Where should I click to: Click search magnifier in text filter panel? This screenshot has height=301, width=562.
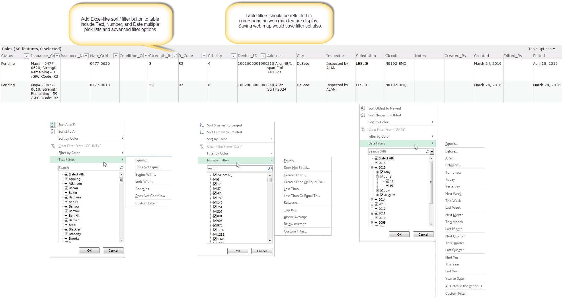121,168
